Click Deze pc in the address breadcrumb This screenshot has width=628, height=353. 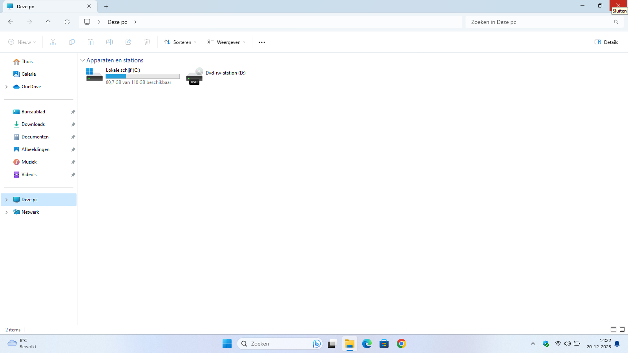tap(117, 22)
